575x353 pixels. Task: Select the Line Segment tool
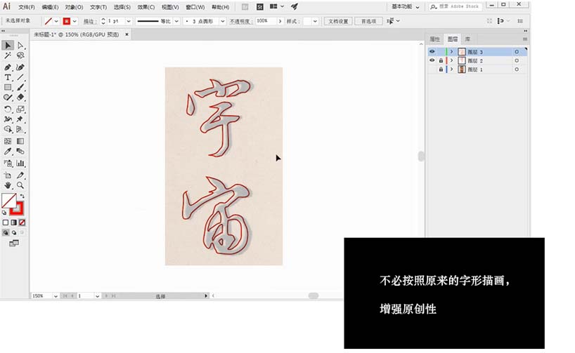click(20, 77)
